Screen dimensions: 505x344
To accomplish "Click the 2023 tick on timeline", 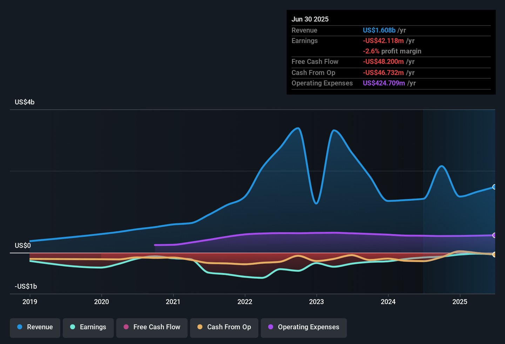I will (x=316, y=302).
